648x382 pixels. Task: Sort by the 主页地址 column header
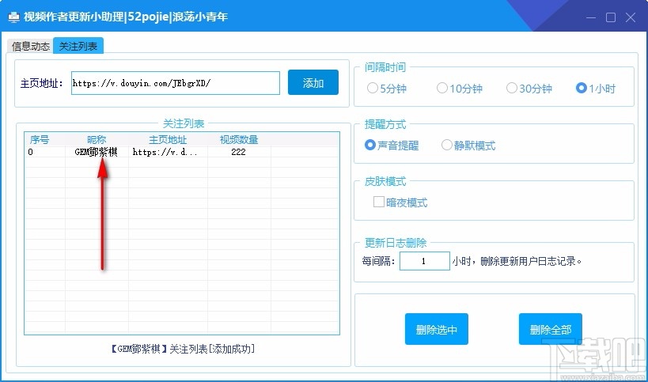(168, 139)
